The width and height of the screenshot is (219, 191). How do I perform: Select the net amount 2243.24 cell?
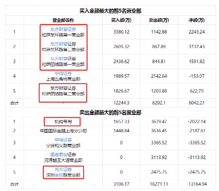[197, 32]
